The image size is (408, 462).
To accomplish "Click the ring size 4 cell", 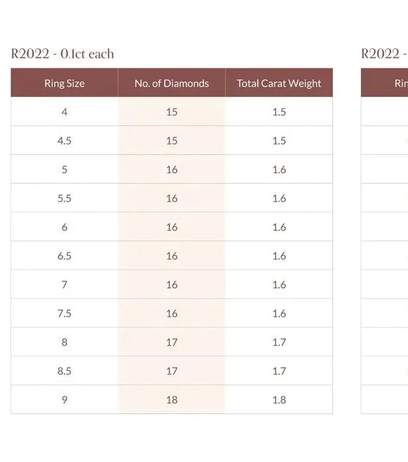I will pos(64,112).
